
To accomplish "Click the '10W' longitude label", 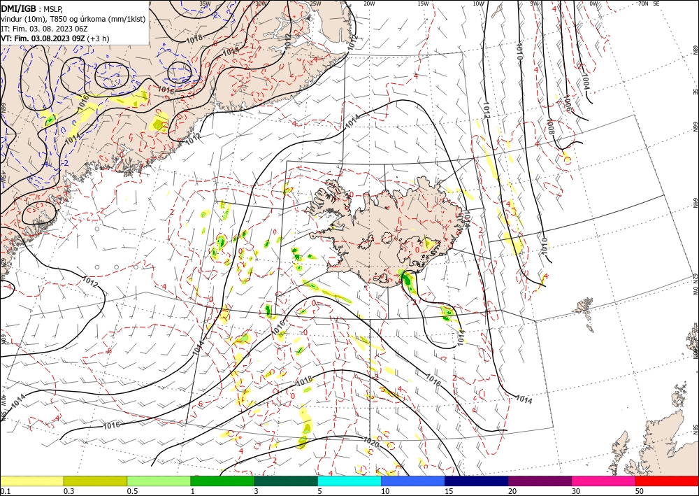I will point(478,3).
